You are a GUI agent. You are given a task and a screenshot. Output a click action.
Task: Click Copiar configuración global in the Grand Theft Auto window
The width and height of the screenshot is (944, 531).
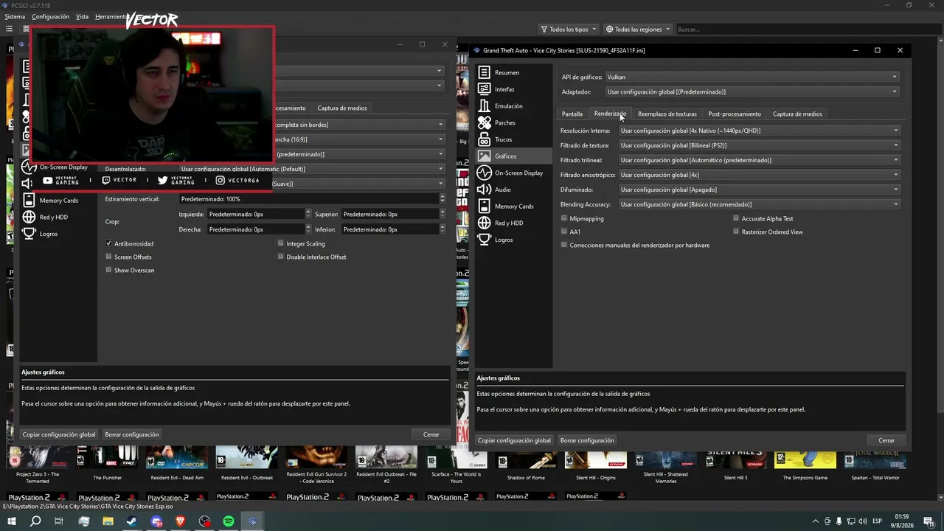[x=514, y=440]
